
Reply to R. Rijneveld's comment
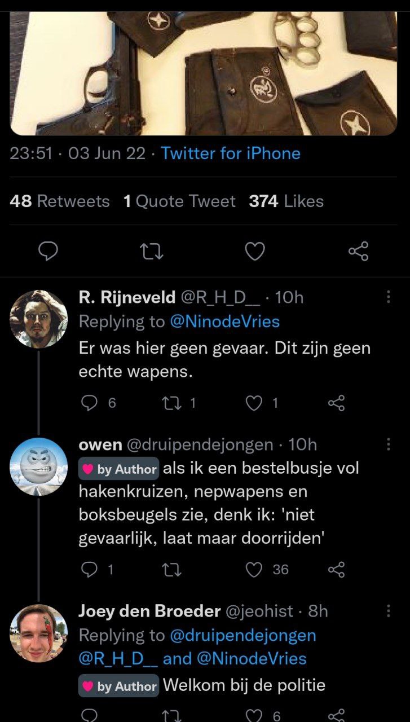click(90, 402)
